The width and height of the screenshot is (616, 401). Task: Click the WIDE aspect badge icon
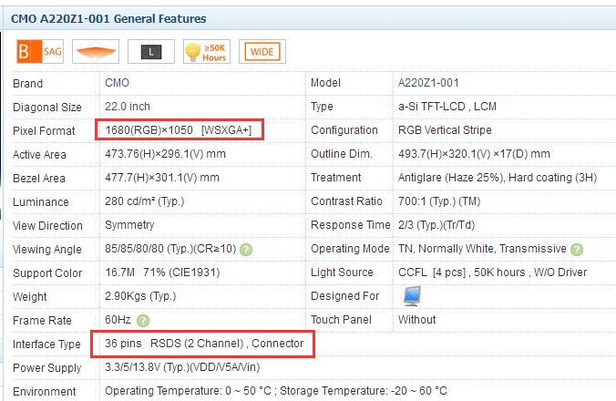point(262,51)
